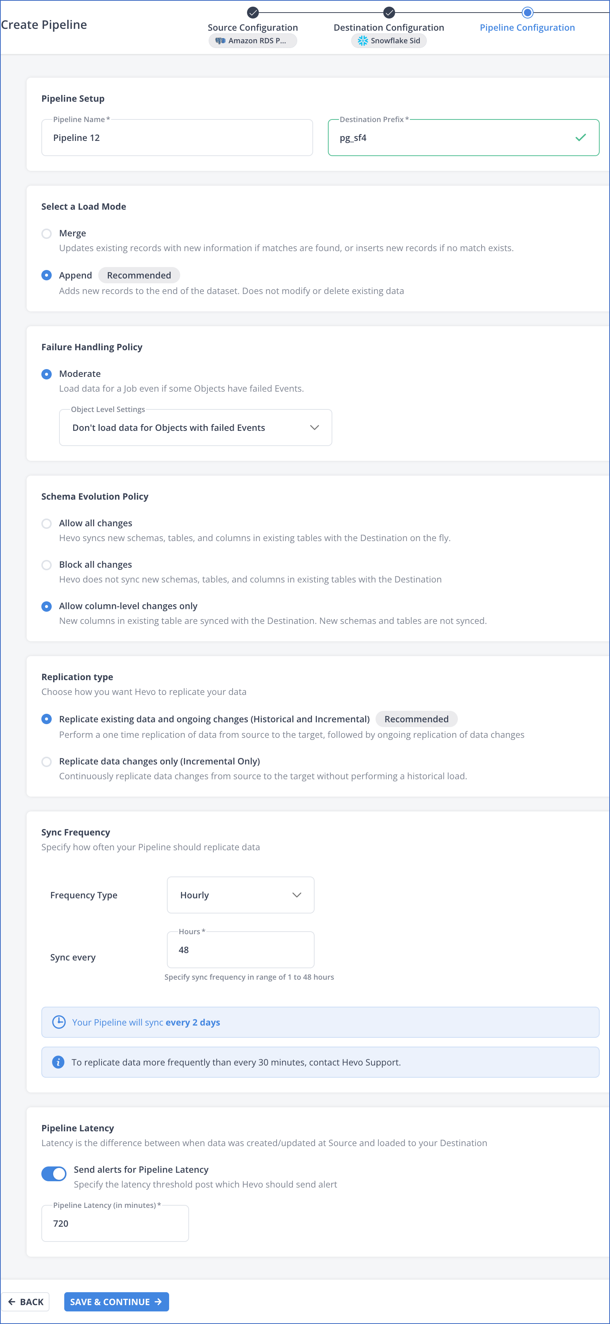Click the Snowflake destination icon
The height and width of the screenshot is (1324, 610).
(x=363, y=41)
